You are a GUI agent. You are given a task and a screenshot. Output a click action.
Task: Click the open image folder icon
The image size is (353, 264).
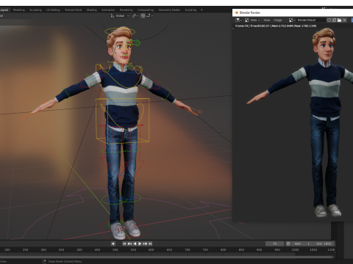pyautogui.click(x=339, y=20)
